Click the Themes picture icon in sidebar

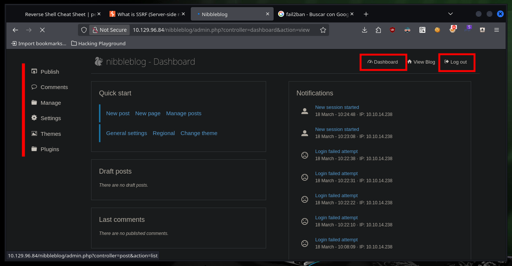(x=34, y=134)
